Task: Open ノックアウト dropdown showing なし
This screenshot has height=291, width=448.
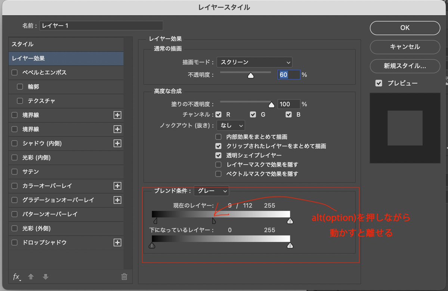Action: coord(231,126)
